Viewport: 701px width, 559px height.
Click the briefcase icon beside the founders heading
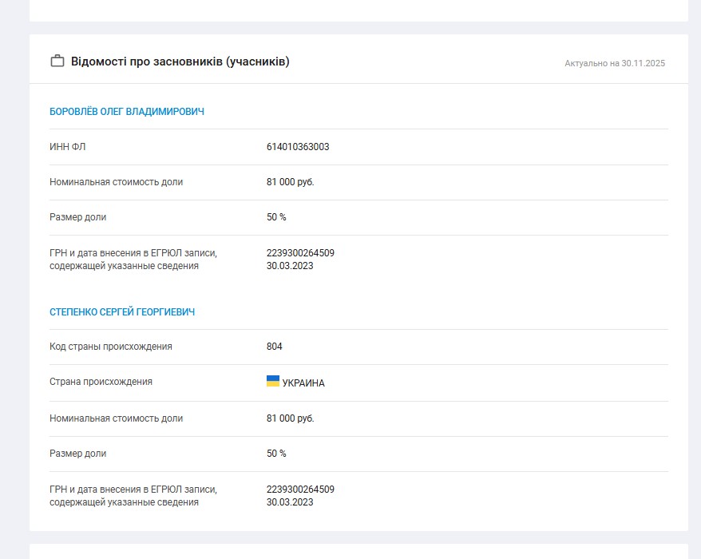[57, 61]
